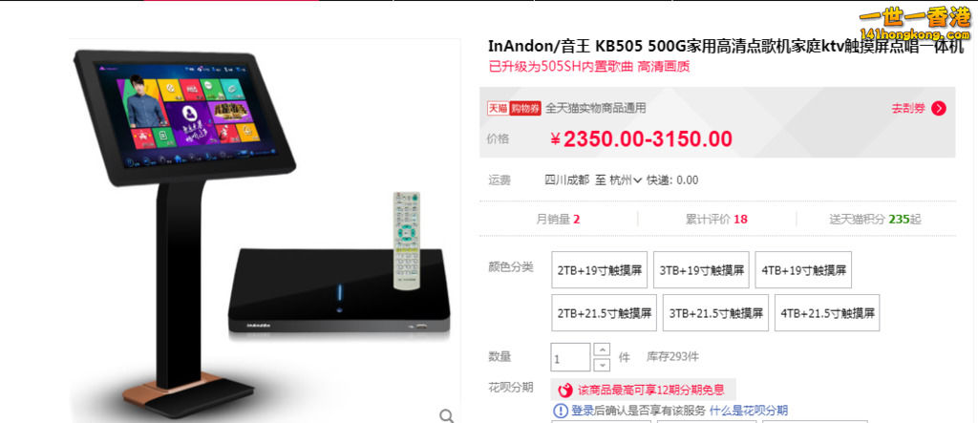Click the 去刮券 coupon link
978x423 pixels.
908,109
